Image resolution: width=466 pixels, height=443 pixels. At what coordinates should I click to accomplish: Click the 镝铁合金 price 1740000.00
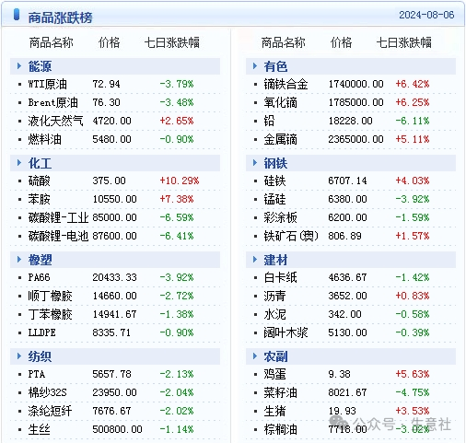point(355,84)
